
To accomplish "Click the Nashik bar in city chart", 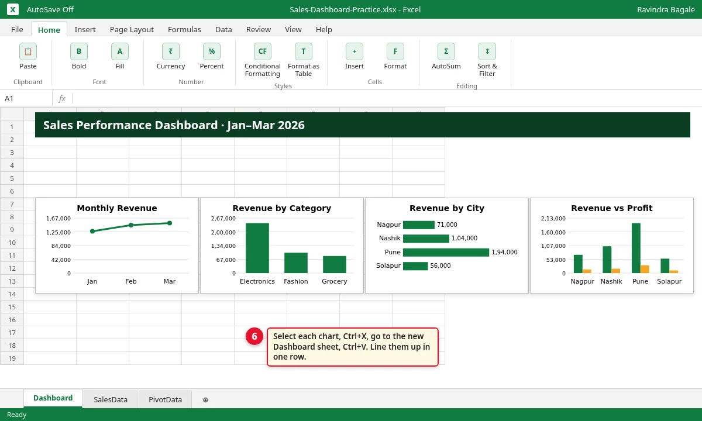I will (426, 239).
